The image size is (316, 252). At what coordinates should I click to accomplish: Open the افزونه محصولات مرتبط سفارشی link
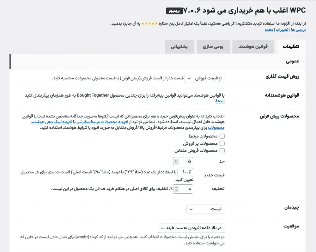(102, 122)
